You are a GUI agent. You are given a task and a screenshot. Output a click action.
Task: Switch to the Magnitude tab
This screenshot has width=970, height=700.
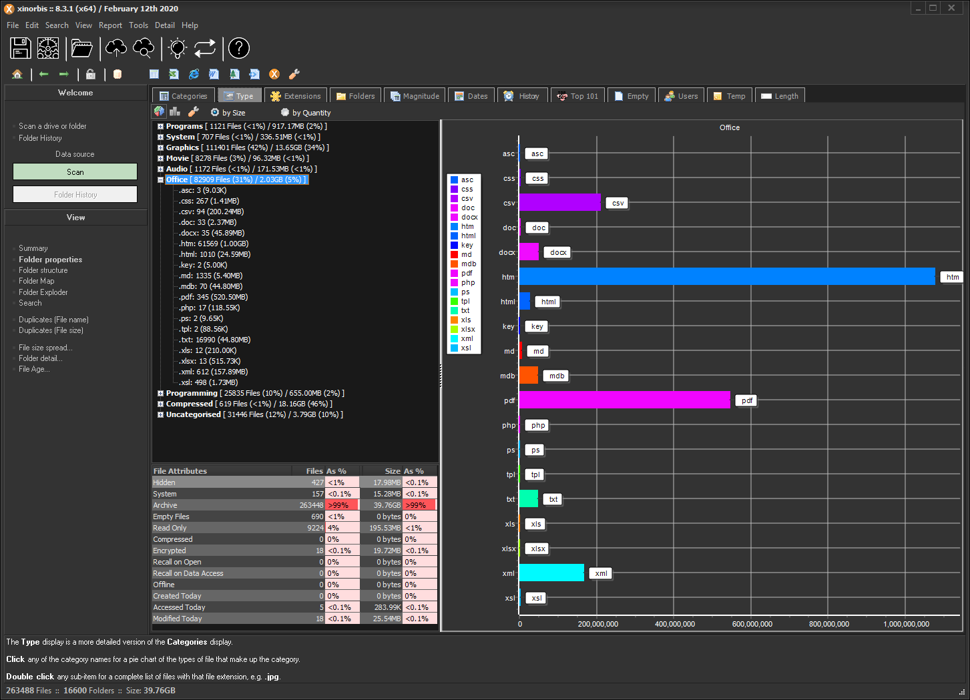[x=414, y=96]
